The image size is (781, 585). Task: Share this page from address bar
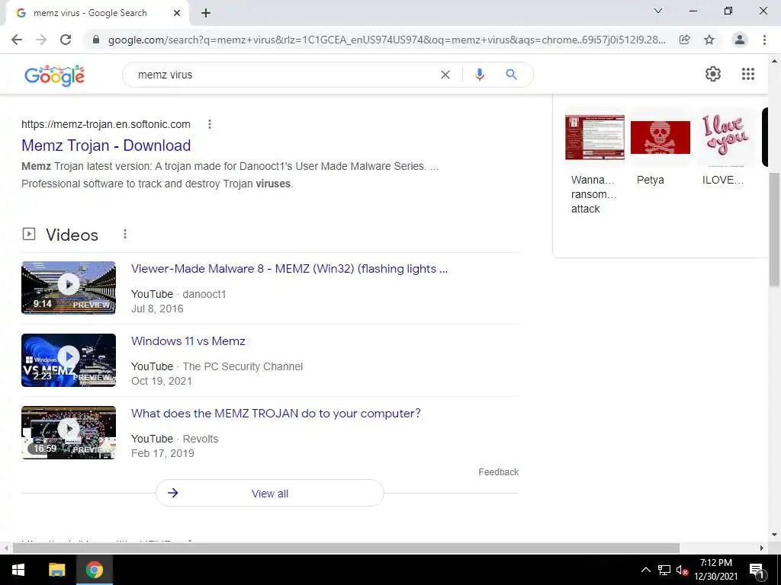click(x=685, y=40)
